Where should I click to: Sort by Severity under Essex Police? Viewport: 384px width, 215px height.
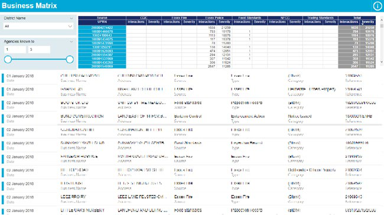224,22
